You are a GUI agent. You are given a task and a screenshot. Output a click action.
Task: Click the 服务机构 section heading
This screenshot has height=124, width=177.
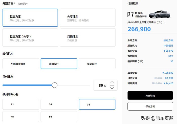(x=8, y=54)
